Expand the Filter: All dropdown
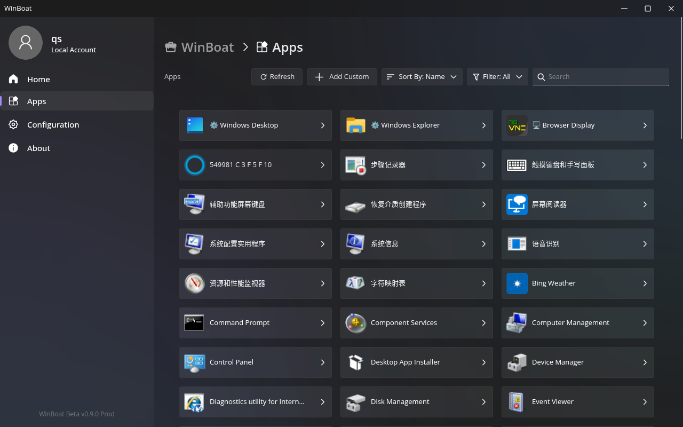 click(x=497, y=77)
